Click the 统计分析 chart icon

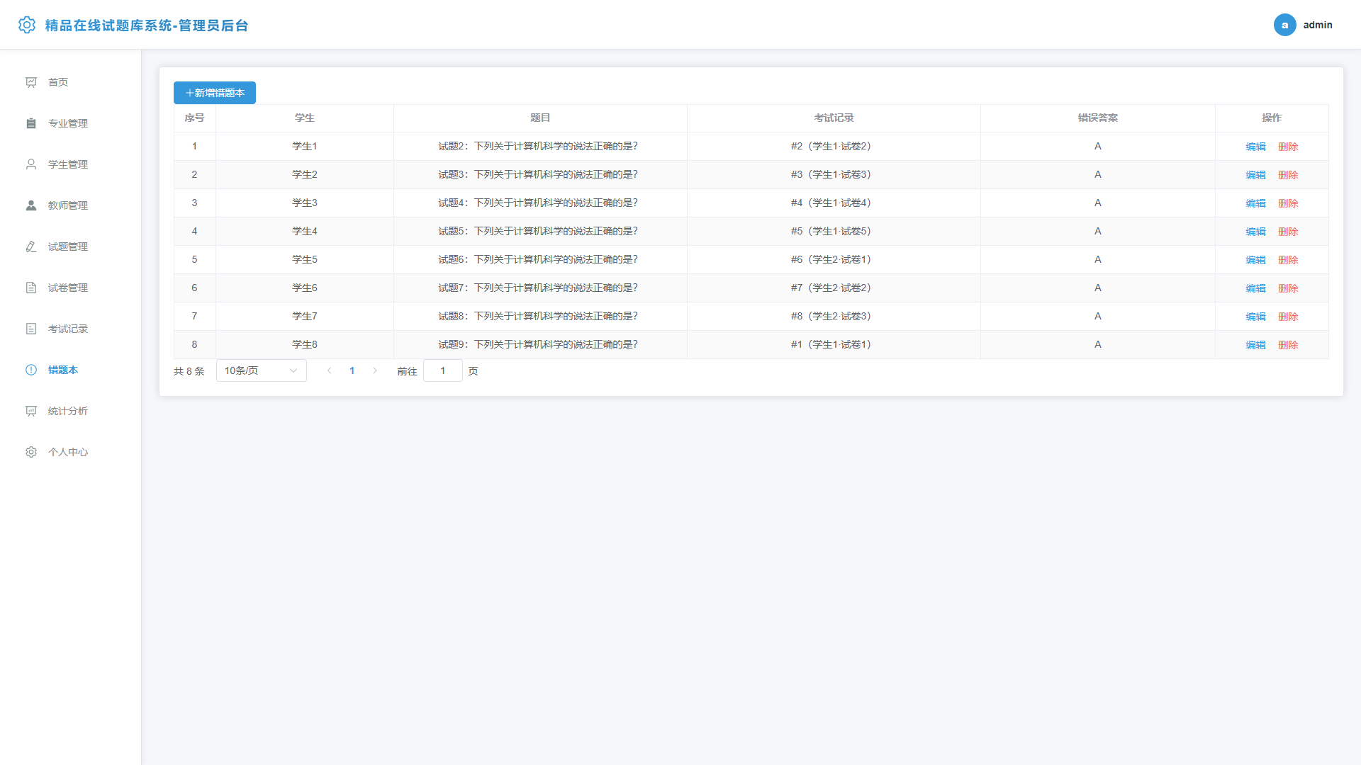tap(31, 411)
